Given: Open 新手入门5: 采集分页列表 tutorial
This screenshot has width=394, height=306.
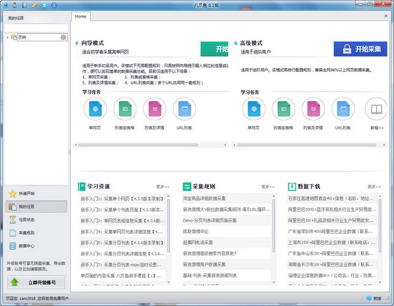Looking at the screenshot, I should coord(123,243).
